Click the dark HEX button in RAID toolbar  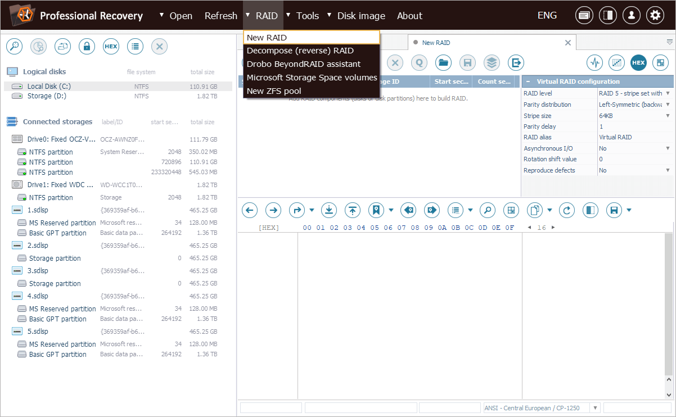click(x=638, y=62)
